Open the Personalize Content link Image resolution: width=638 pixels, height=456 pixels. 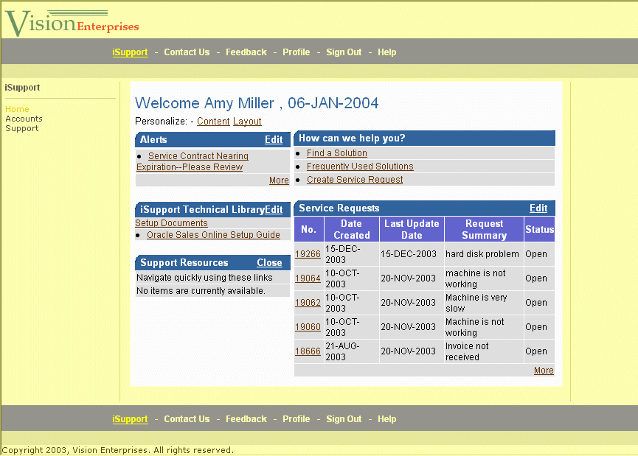pos(213,121)
